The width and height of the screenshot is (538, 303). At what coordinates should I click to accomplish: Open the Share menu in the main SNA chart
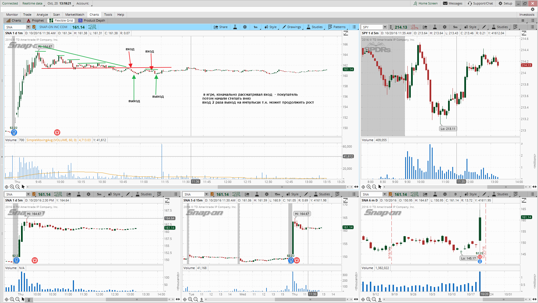click(221, 27)
